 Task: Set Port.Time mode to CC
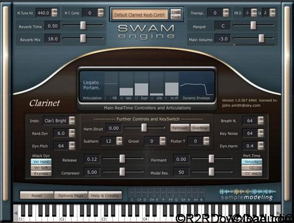(251, 168)
